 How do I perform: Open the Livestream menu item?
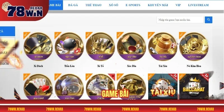198,5
